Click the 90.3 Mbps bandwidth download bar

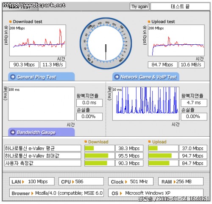pos(100,163)
